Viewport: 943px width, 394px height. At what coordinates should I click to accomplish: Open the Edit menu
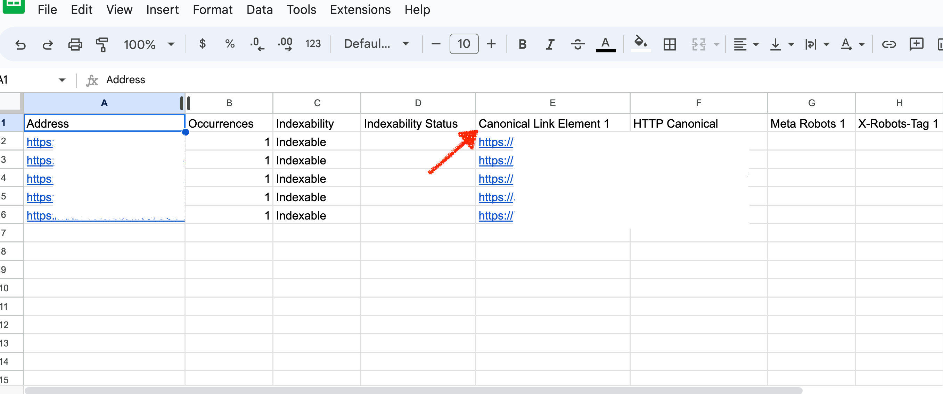81,9
